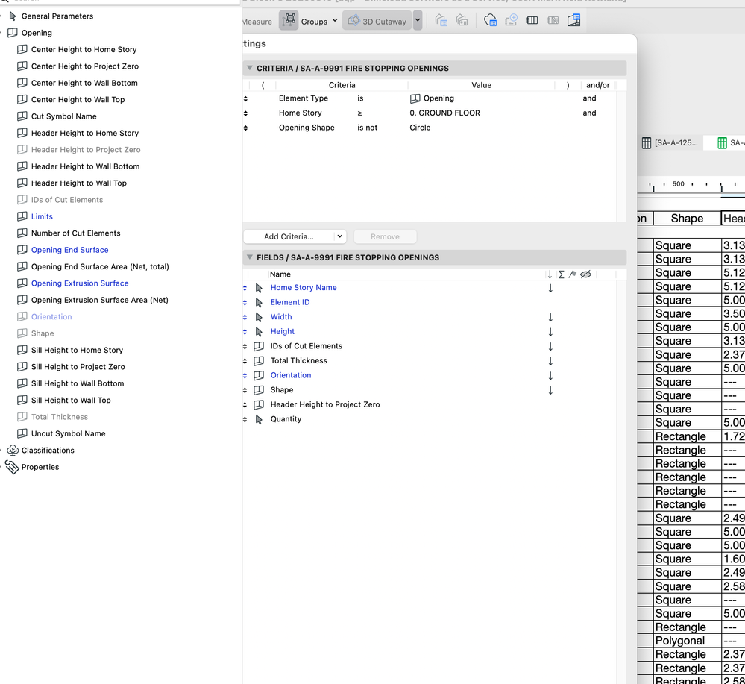Screen dimensions: 745x684
Task: Change the 'is not' operator for Opening Shape
Action: [x=367, y=128]
